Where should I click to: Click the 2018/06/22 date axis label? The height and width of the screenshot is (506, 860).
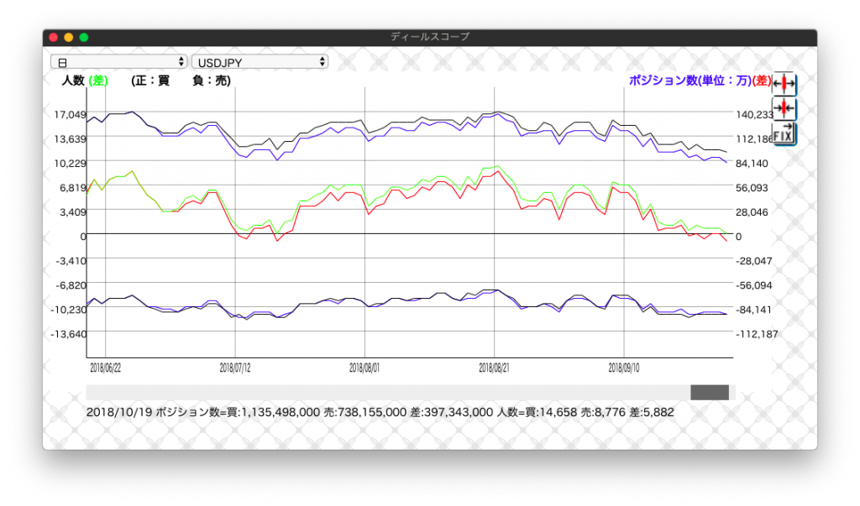105,368
